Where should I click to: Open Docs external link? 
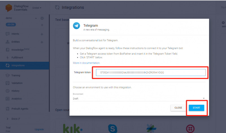(16, 119)
